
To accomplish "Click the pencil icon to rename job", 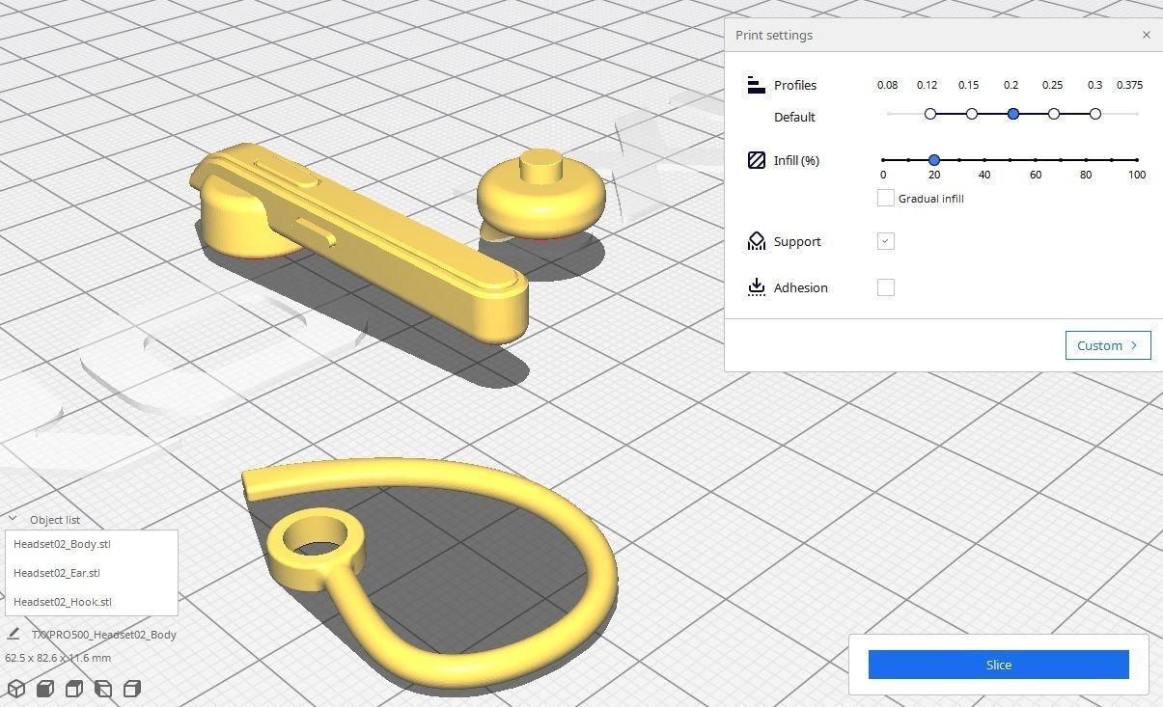I will pyautogui.click(x=14, y=635).
